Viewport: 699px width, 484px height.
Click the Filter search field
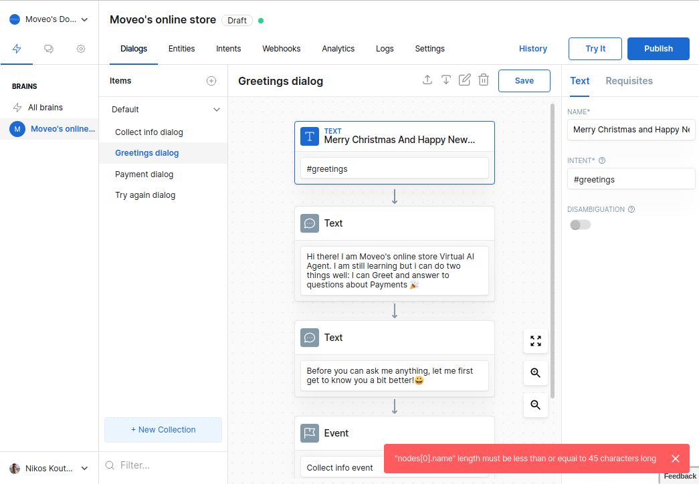coord(163,465)
